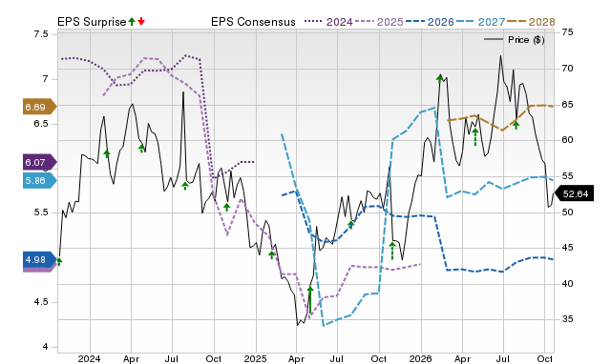Toggle the 'Price ($)' legend entry
This screenshot has height=364, width=611.
tap(514, 40)
